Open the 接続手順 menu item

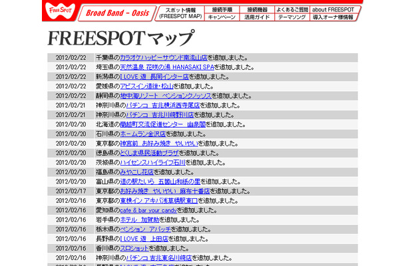click(222, 9)
